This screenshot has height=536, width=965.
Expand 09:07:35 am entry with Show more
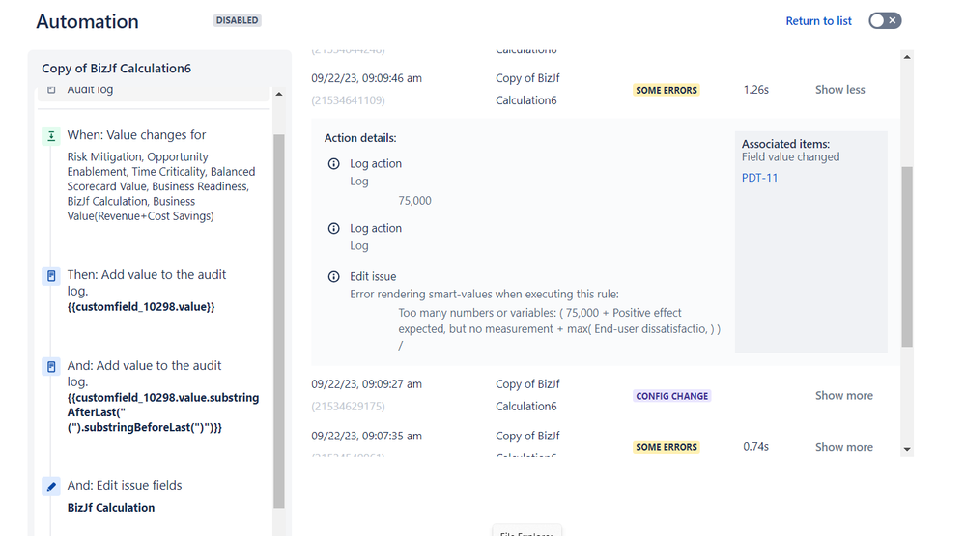(x=843, y=447)
